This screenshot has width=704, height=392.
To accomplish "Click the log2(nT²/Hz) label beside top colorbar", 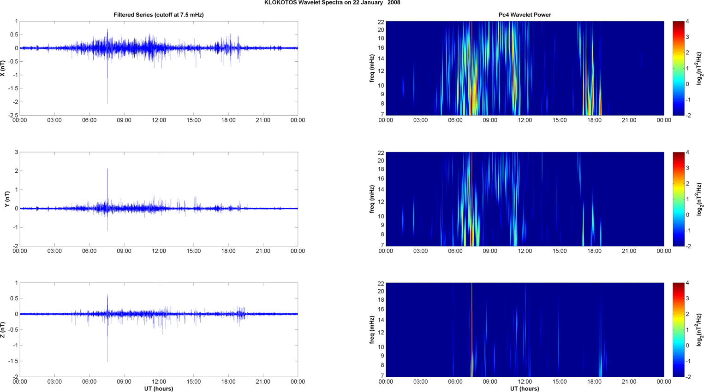I will tap(699, 68).
